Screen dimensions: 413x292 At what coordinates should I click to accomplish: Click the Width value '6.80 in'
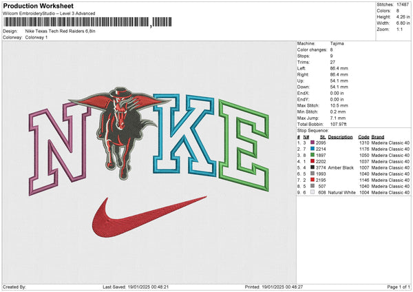[x=403, y=23]
